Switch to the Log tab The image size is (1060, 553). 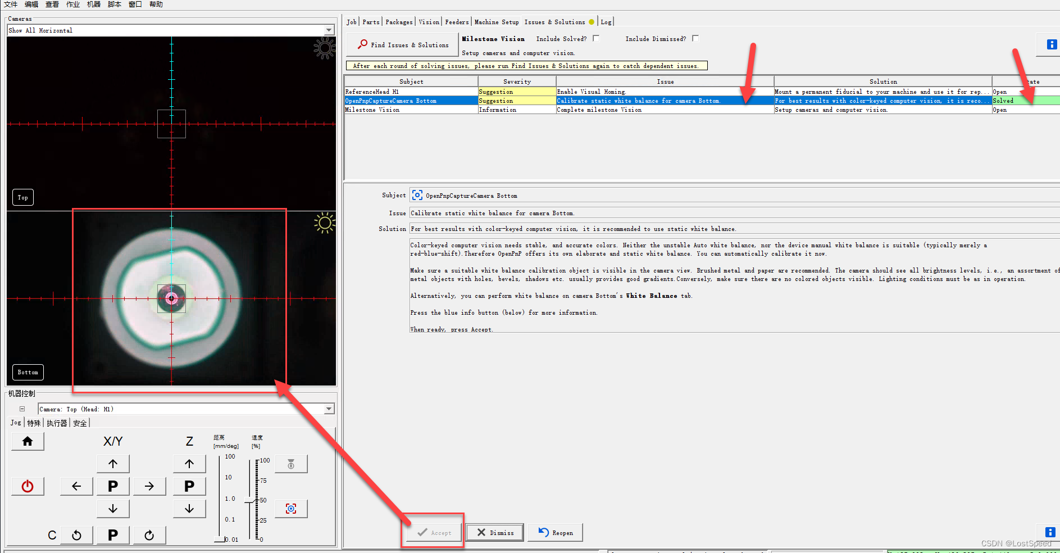pyautogui.click(x=606, y=22)
